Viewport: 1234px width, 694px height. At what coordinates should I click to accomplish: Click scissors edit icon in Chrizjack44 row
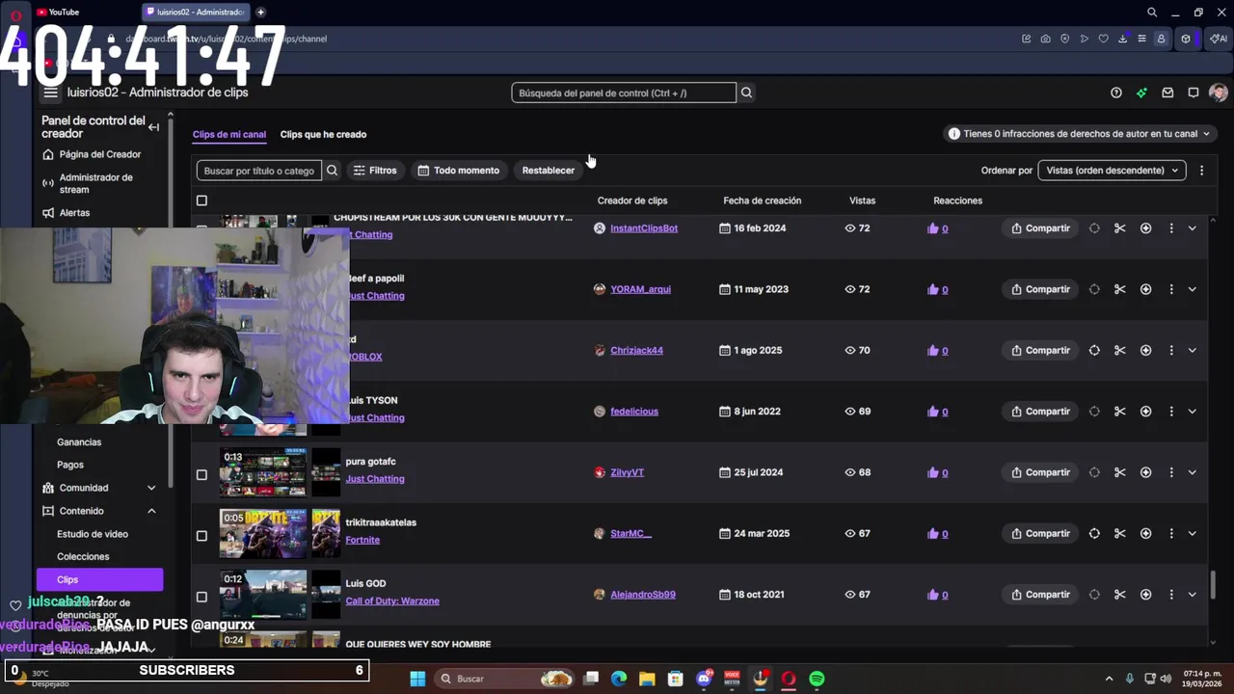point(1120,350)
